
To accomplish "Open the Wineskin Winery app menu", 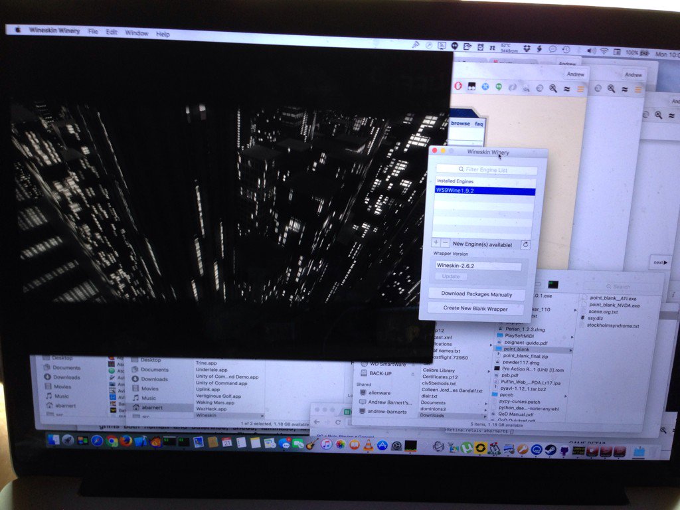I will point(54,31).
